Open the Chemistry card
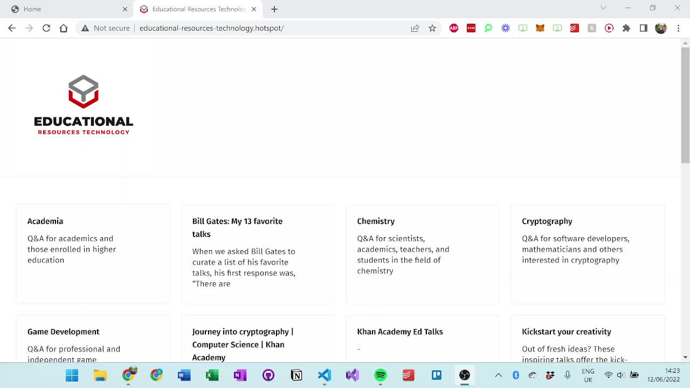 tap(423, 254)
